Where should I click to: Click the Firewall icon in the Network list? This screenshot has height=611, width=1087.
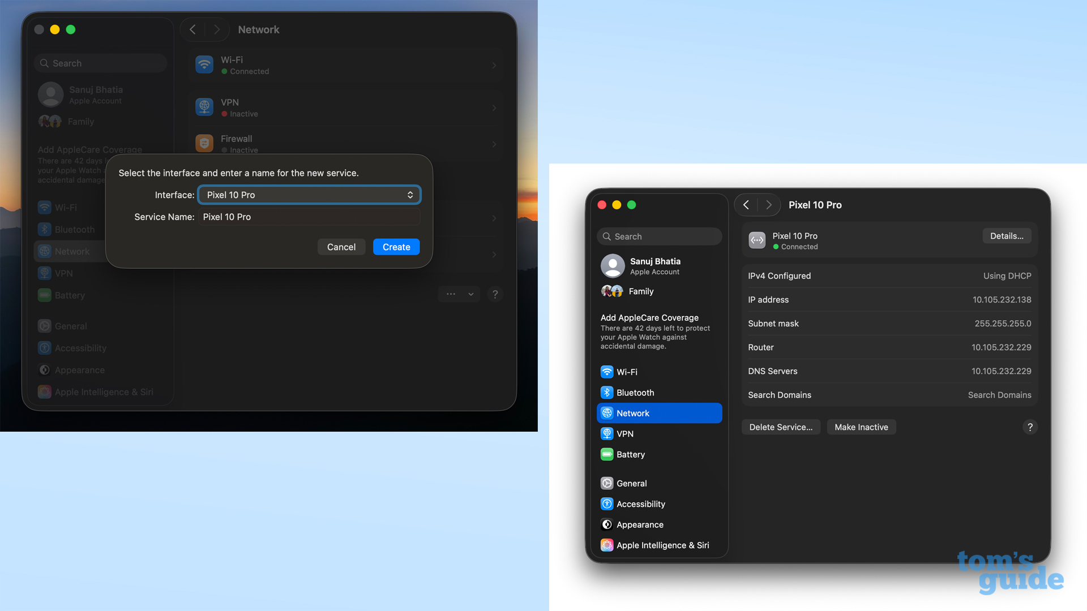click(204, 143)
